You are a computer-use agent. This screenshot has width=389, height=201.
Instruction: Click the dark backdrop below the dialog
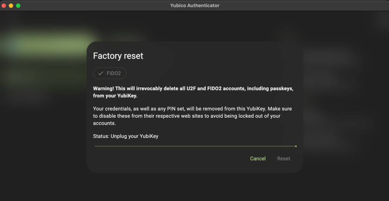coord(195,186)
